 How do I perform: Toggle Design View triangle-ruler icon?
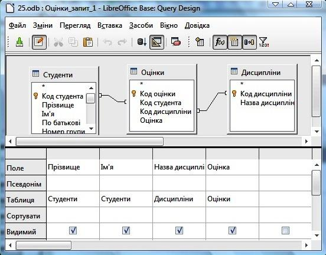tap(157, 42)
